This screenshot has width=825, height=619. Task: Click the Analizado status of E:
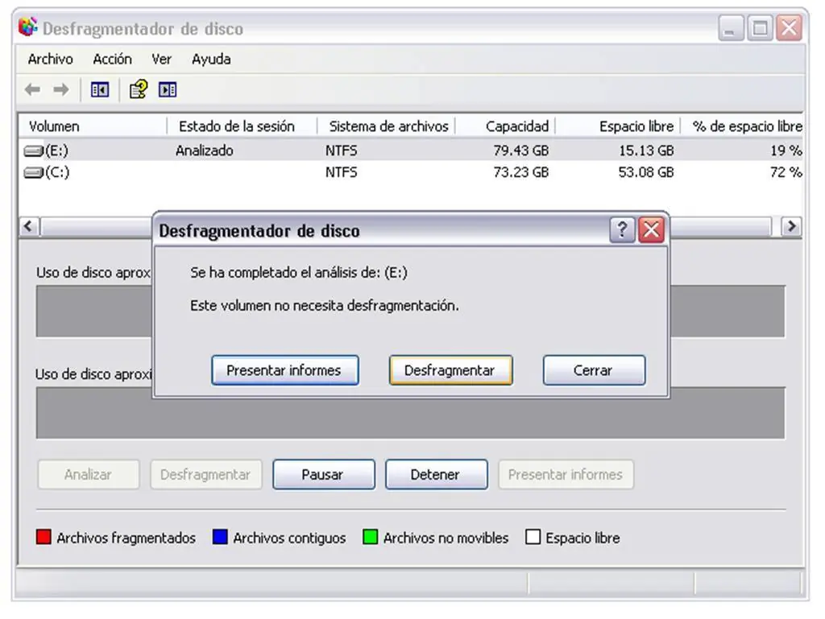click(204, 151)
